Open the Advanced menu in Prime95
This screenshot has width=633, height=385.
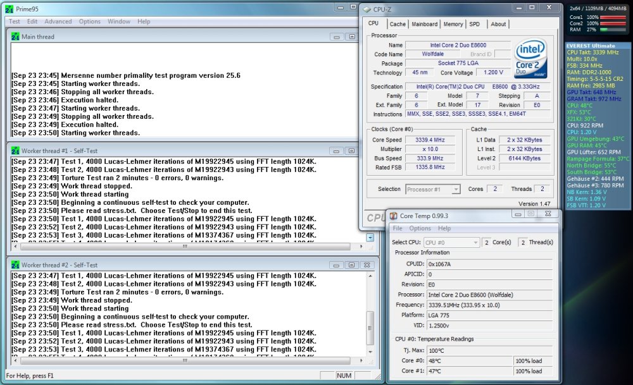[x=58, y=21]
